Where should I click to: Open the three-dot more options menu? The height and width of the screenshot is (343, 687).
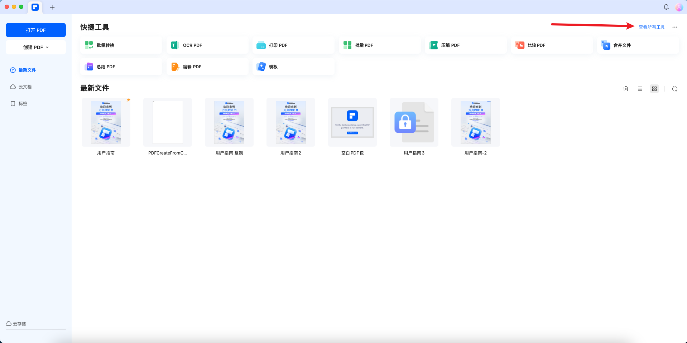pyautogui.click(x=674, y=27)
